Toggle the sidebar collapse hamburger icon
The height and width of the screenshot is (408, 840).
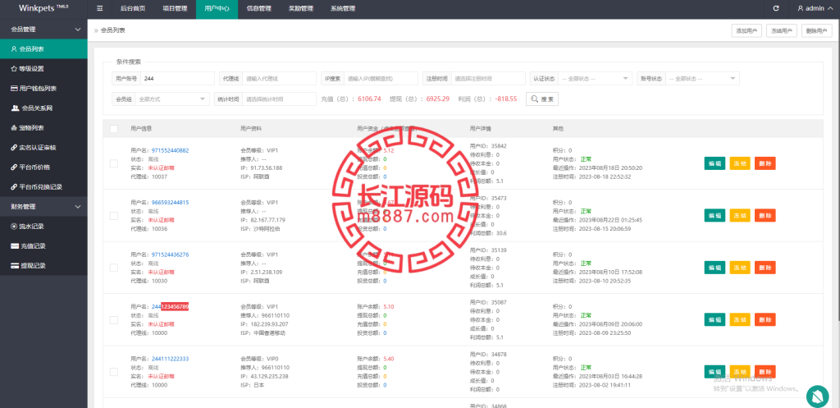99,8
